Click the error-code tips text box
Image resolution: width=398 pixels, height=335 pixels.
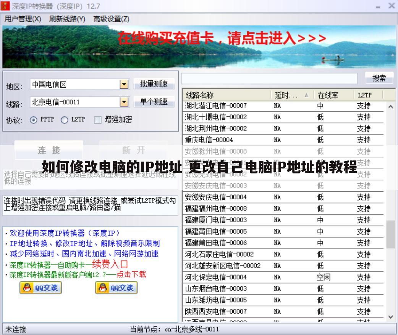(90, 205)
